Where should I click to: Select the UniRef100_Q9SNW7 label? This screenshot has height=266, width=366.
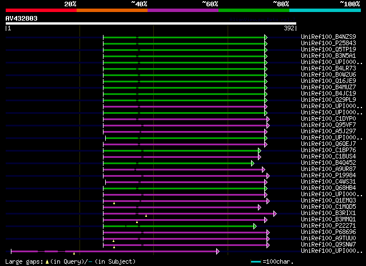[328, 244]
